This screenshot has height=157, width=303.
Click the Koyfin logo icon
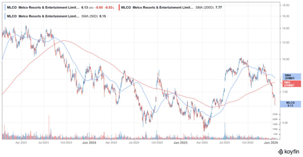[x=280, y=151]
